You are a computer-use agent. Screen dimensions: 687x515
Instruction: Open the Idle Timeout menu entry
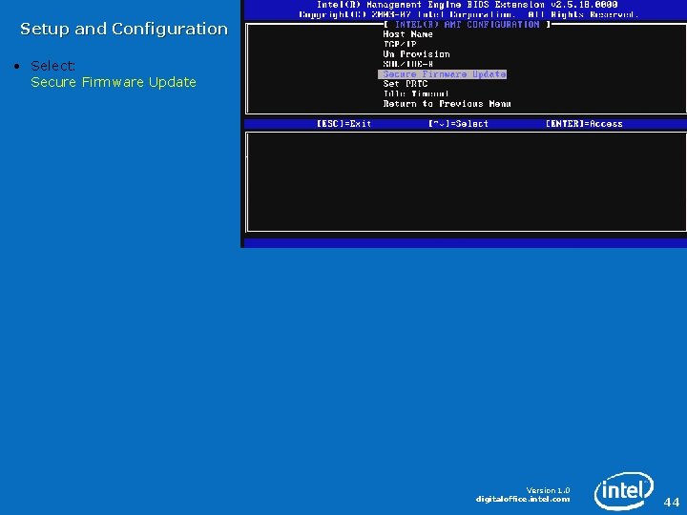[x=416, y=93]
